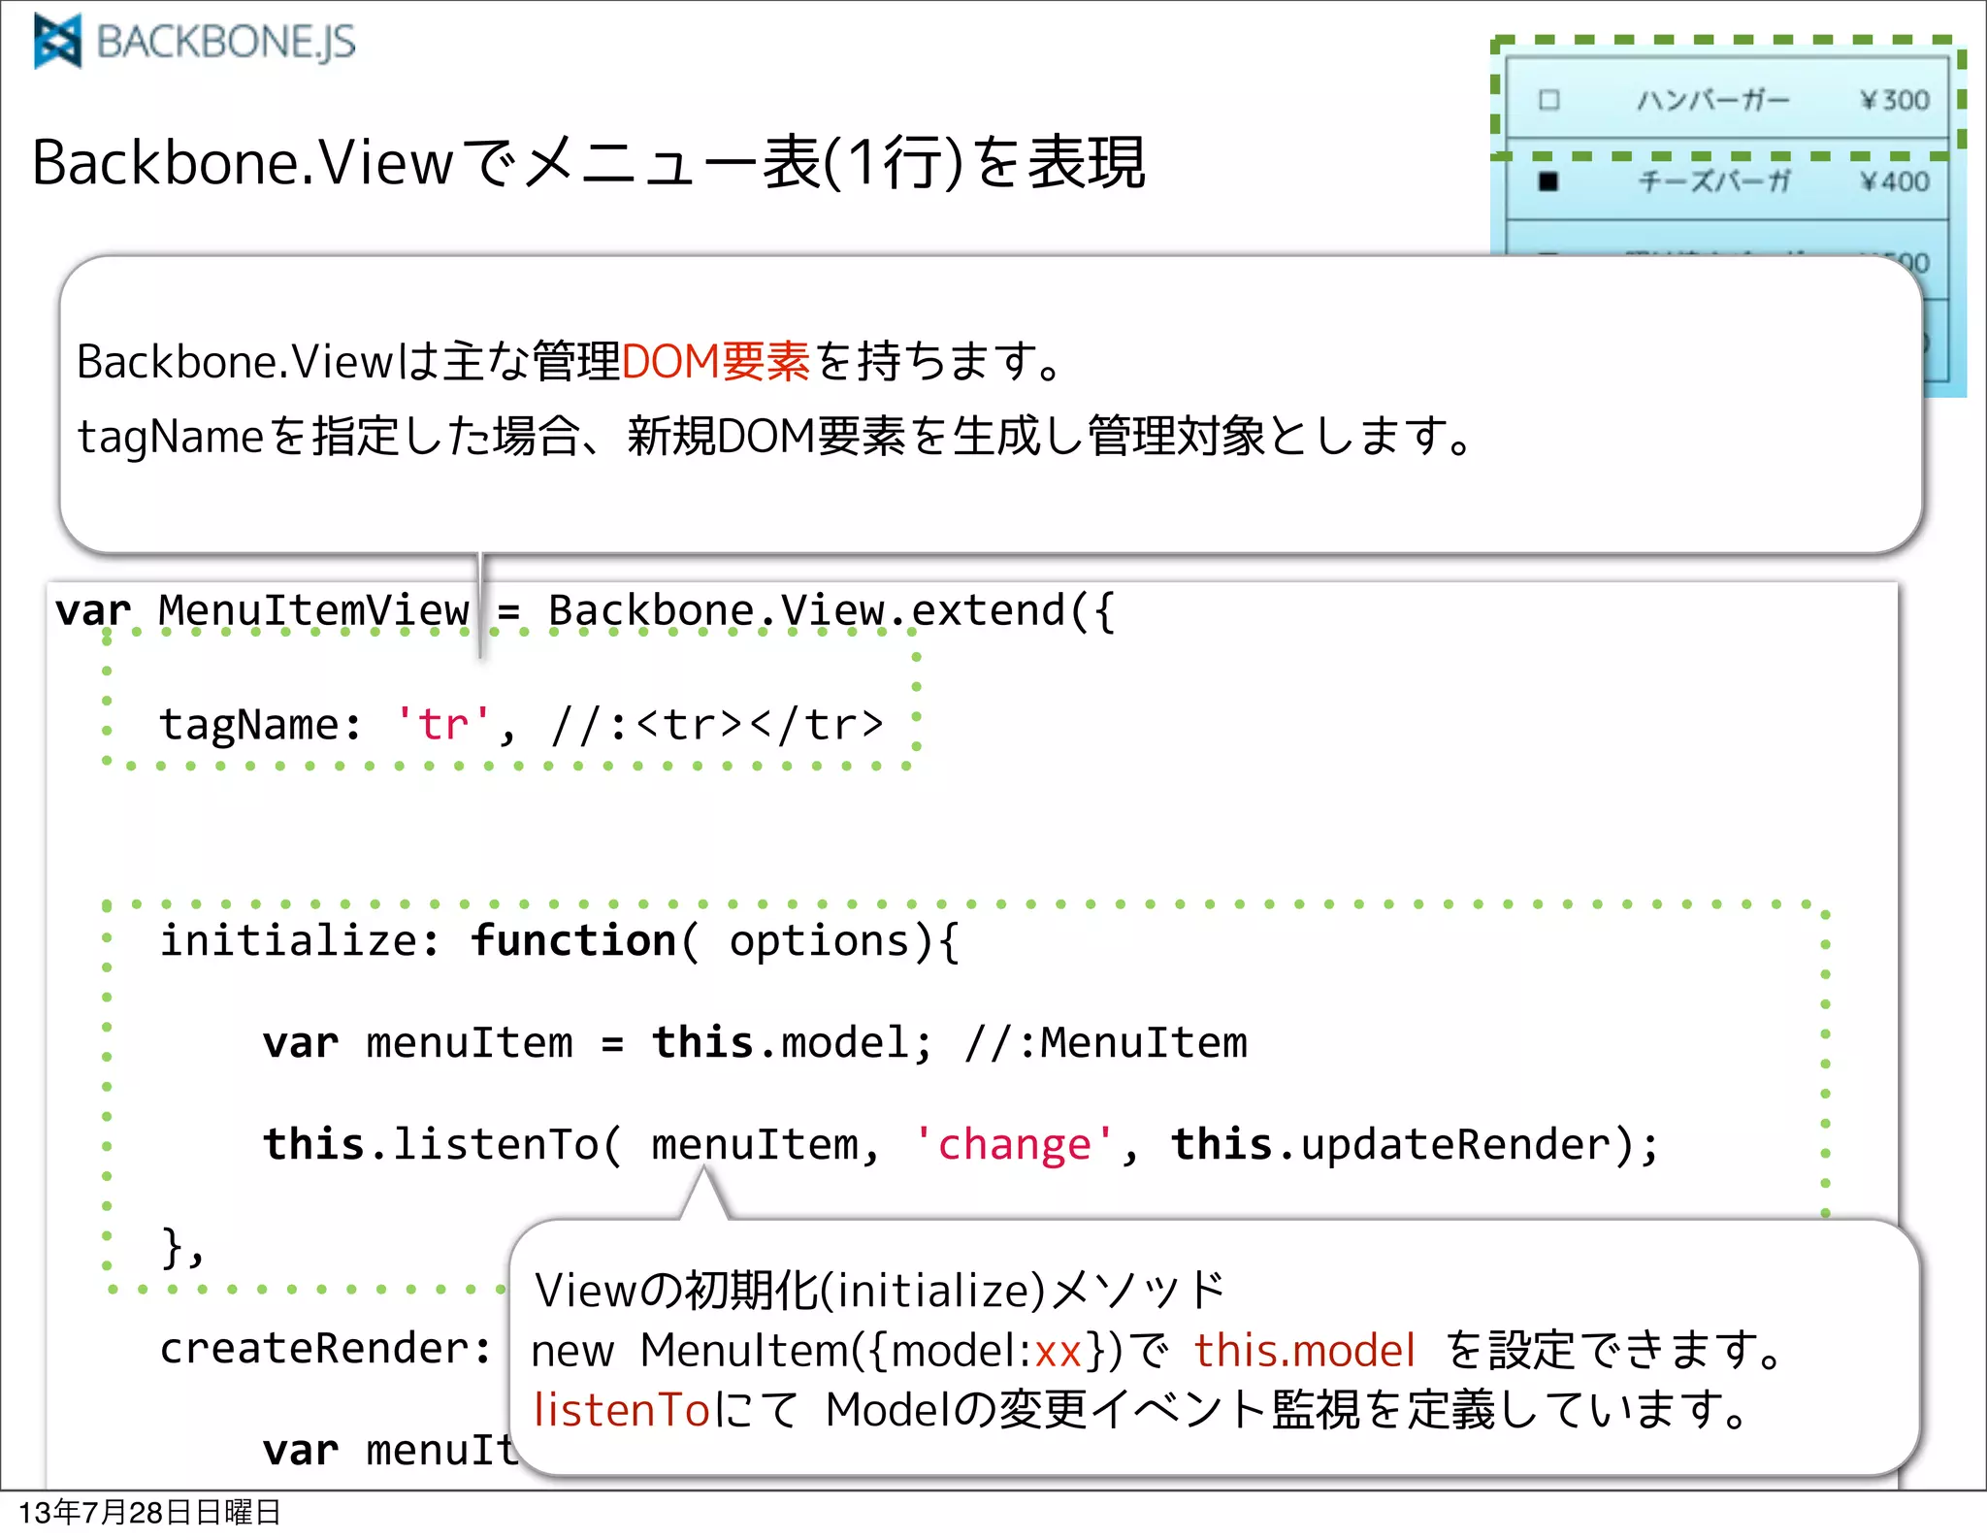The width and height of the screenshot is (1987, 1540).
Task: Click the ¥300 price cell
Action: (1895, 100)
